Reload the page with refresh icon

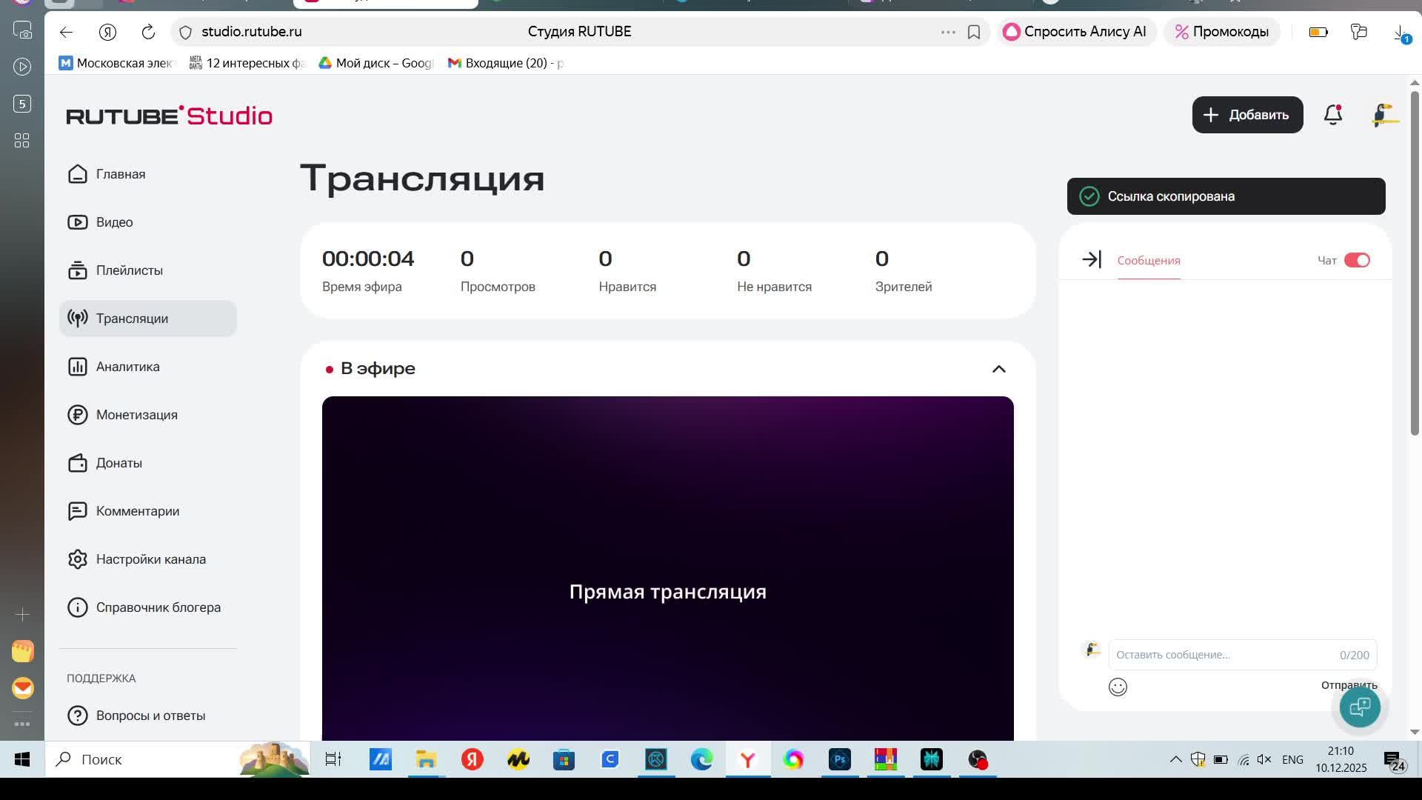tap(148, 32)
